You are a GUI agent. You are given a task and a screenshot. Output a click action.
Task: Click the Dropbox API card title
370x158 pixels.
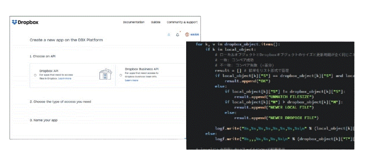click(x=50, y=71)
